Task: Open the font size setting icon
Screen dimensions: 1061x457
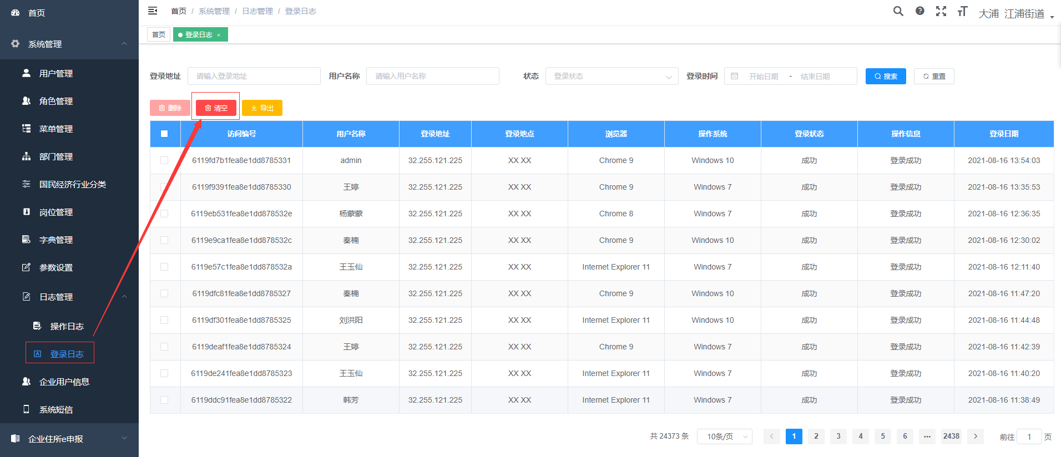Action: pos(962,11)
